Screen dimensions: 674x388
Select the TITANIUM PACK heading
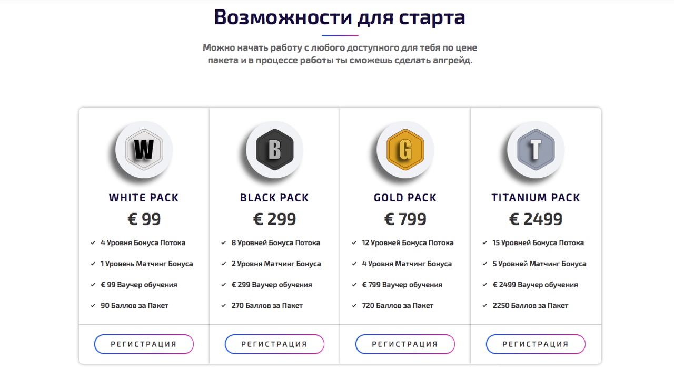536,198
